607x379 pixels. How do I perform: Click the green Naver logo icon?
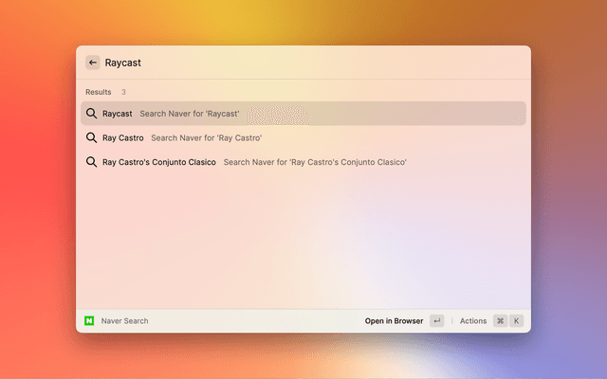pos(89,321)
